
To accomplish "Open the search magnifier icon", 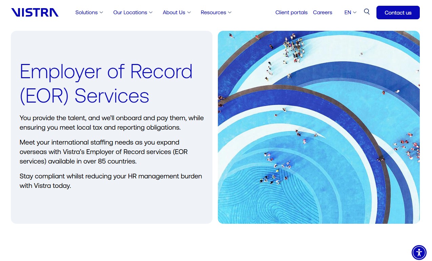I will (x=367, y=12).
